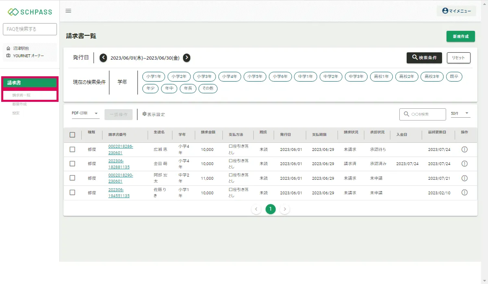Check the row for 佐藤 りき
The width and height of the screenshot is (488, 284).
pyautogui.click(x=72, y=192)
